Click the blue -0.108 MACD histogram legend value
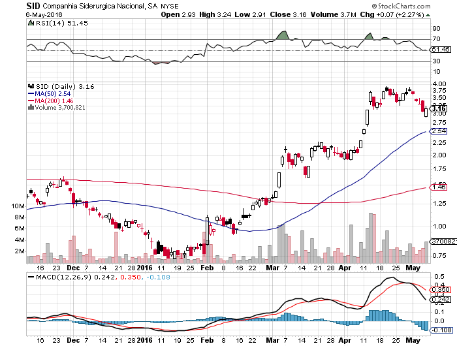Image resolution: width=457 pixels, height=346 pixels. (158, 277)
